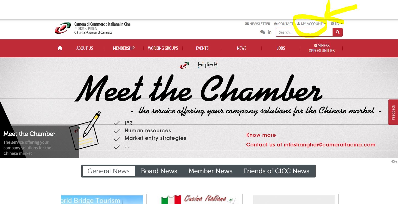
Task: Select the Friends of CICC News tab
Action: (276, 171)
